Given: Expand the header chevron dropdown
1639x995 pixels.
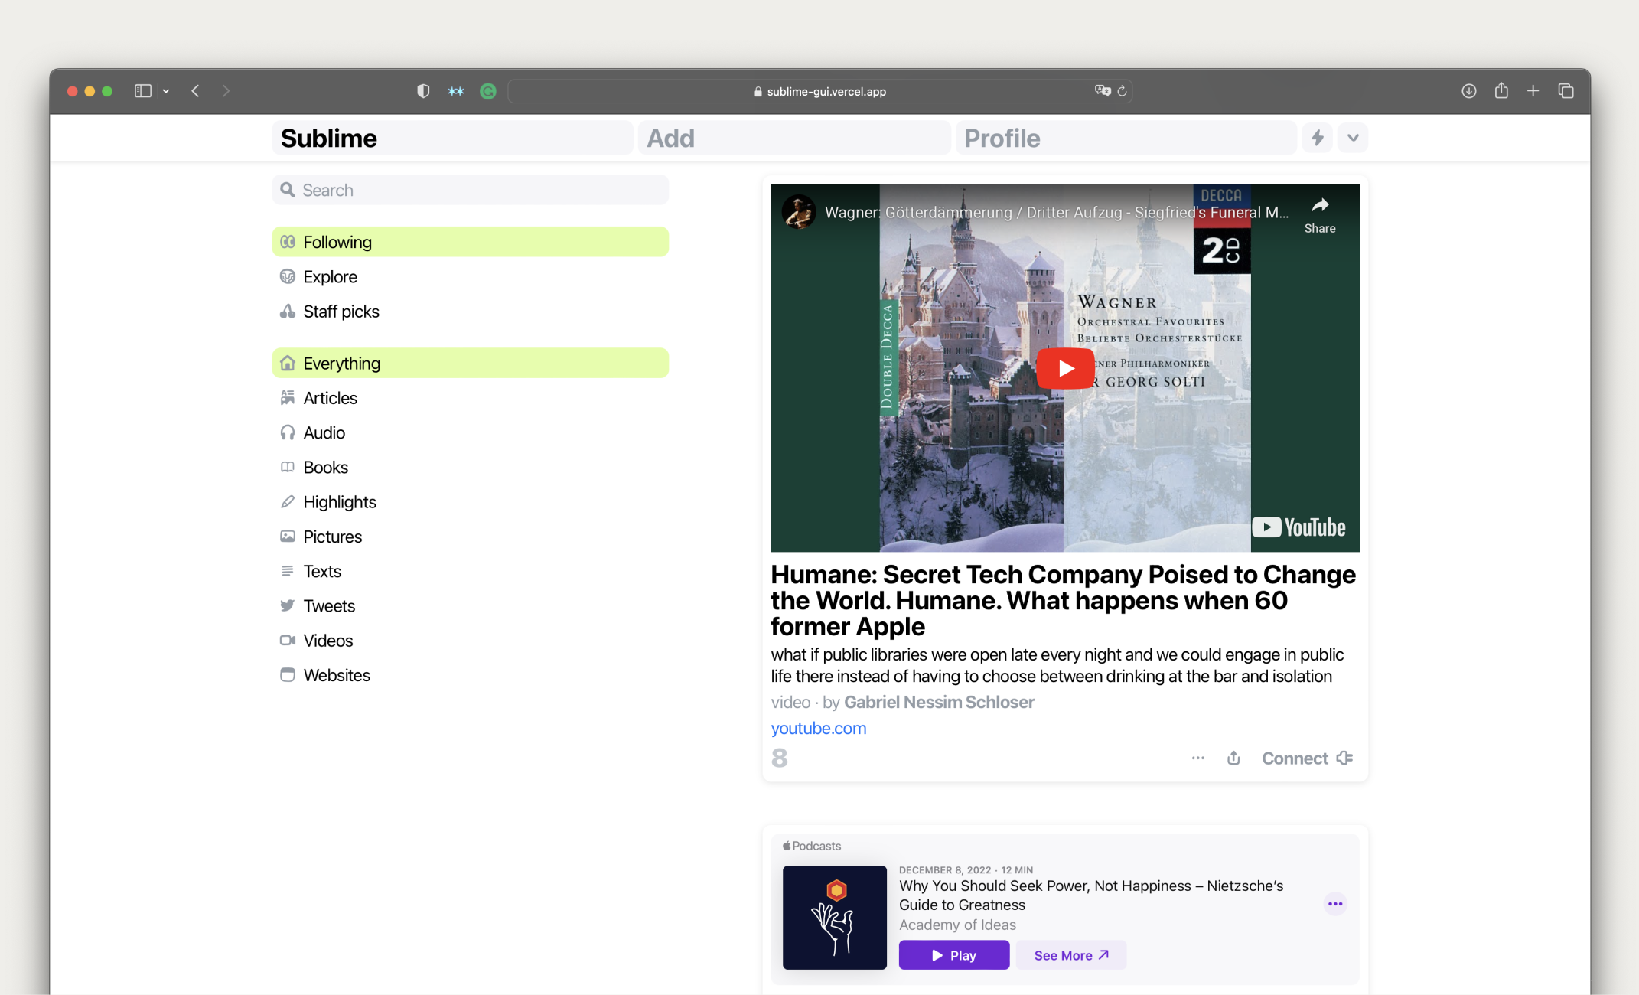Looking at the screenshot, I should 1353,138.
